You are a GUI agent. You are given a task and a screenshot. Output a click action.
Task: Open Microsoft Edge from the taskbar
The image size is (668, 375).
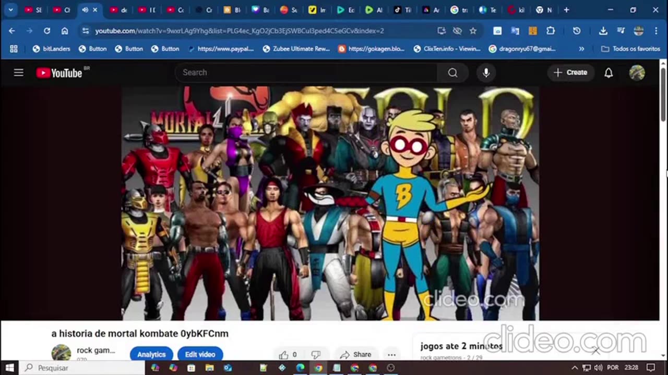[x=300, y=368]
